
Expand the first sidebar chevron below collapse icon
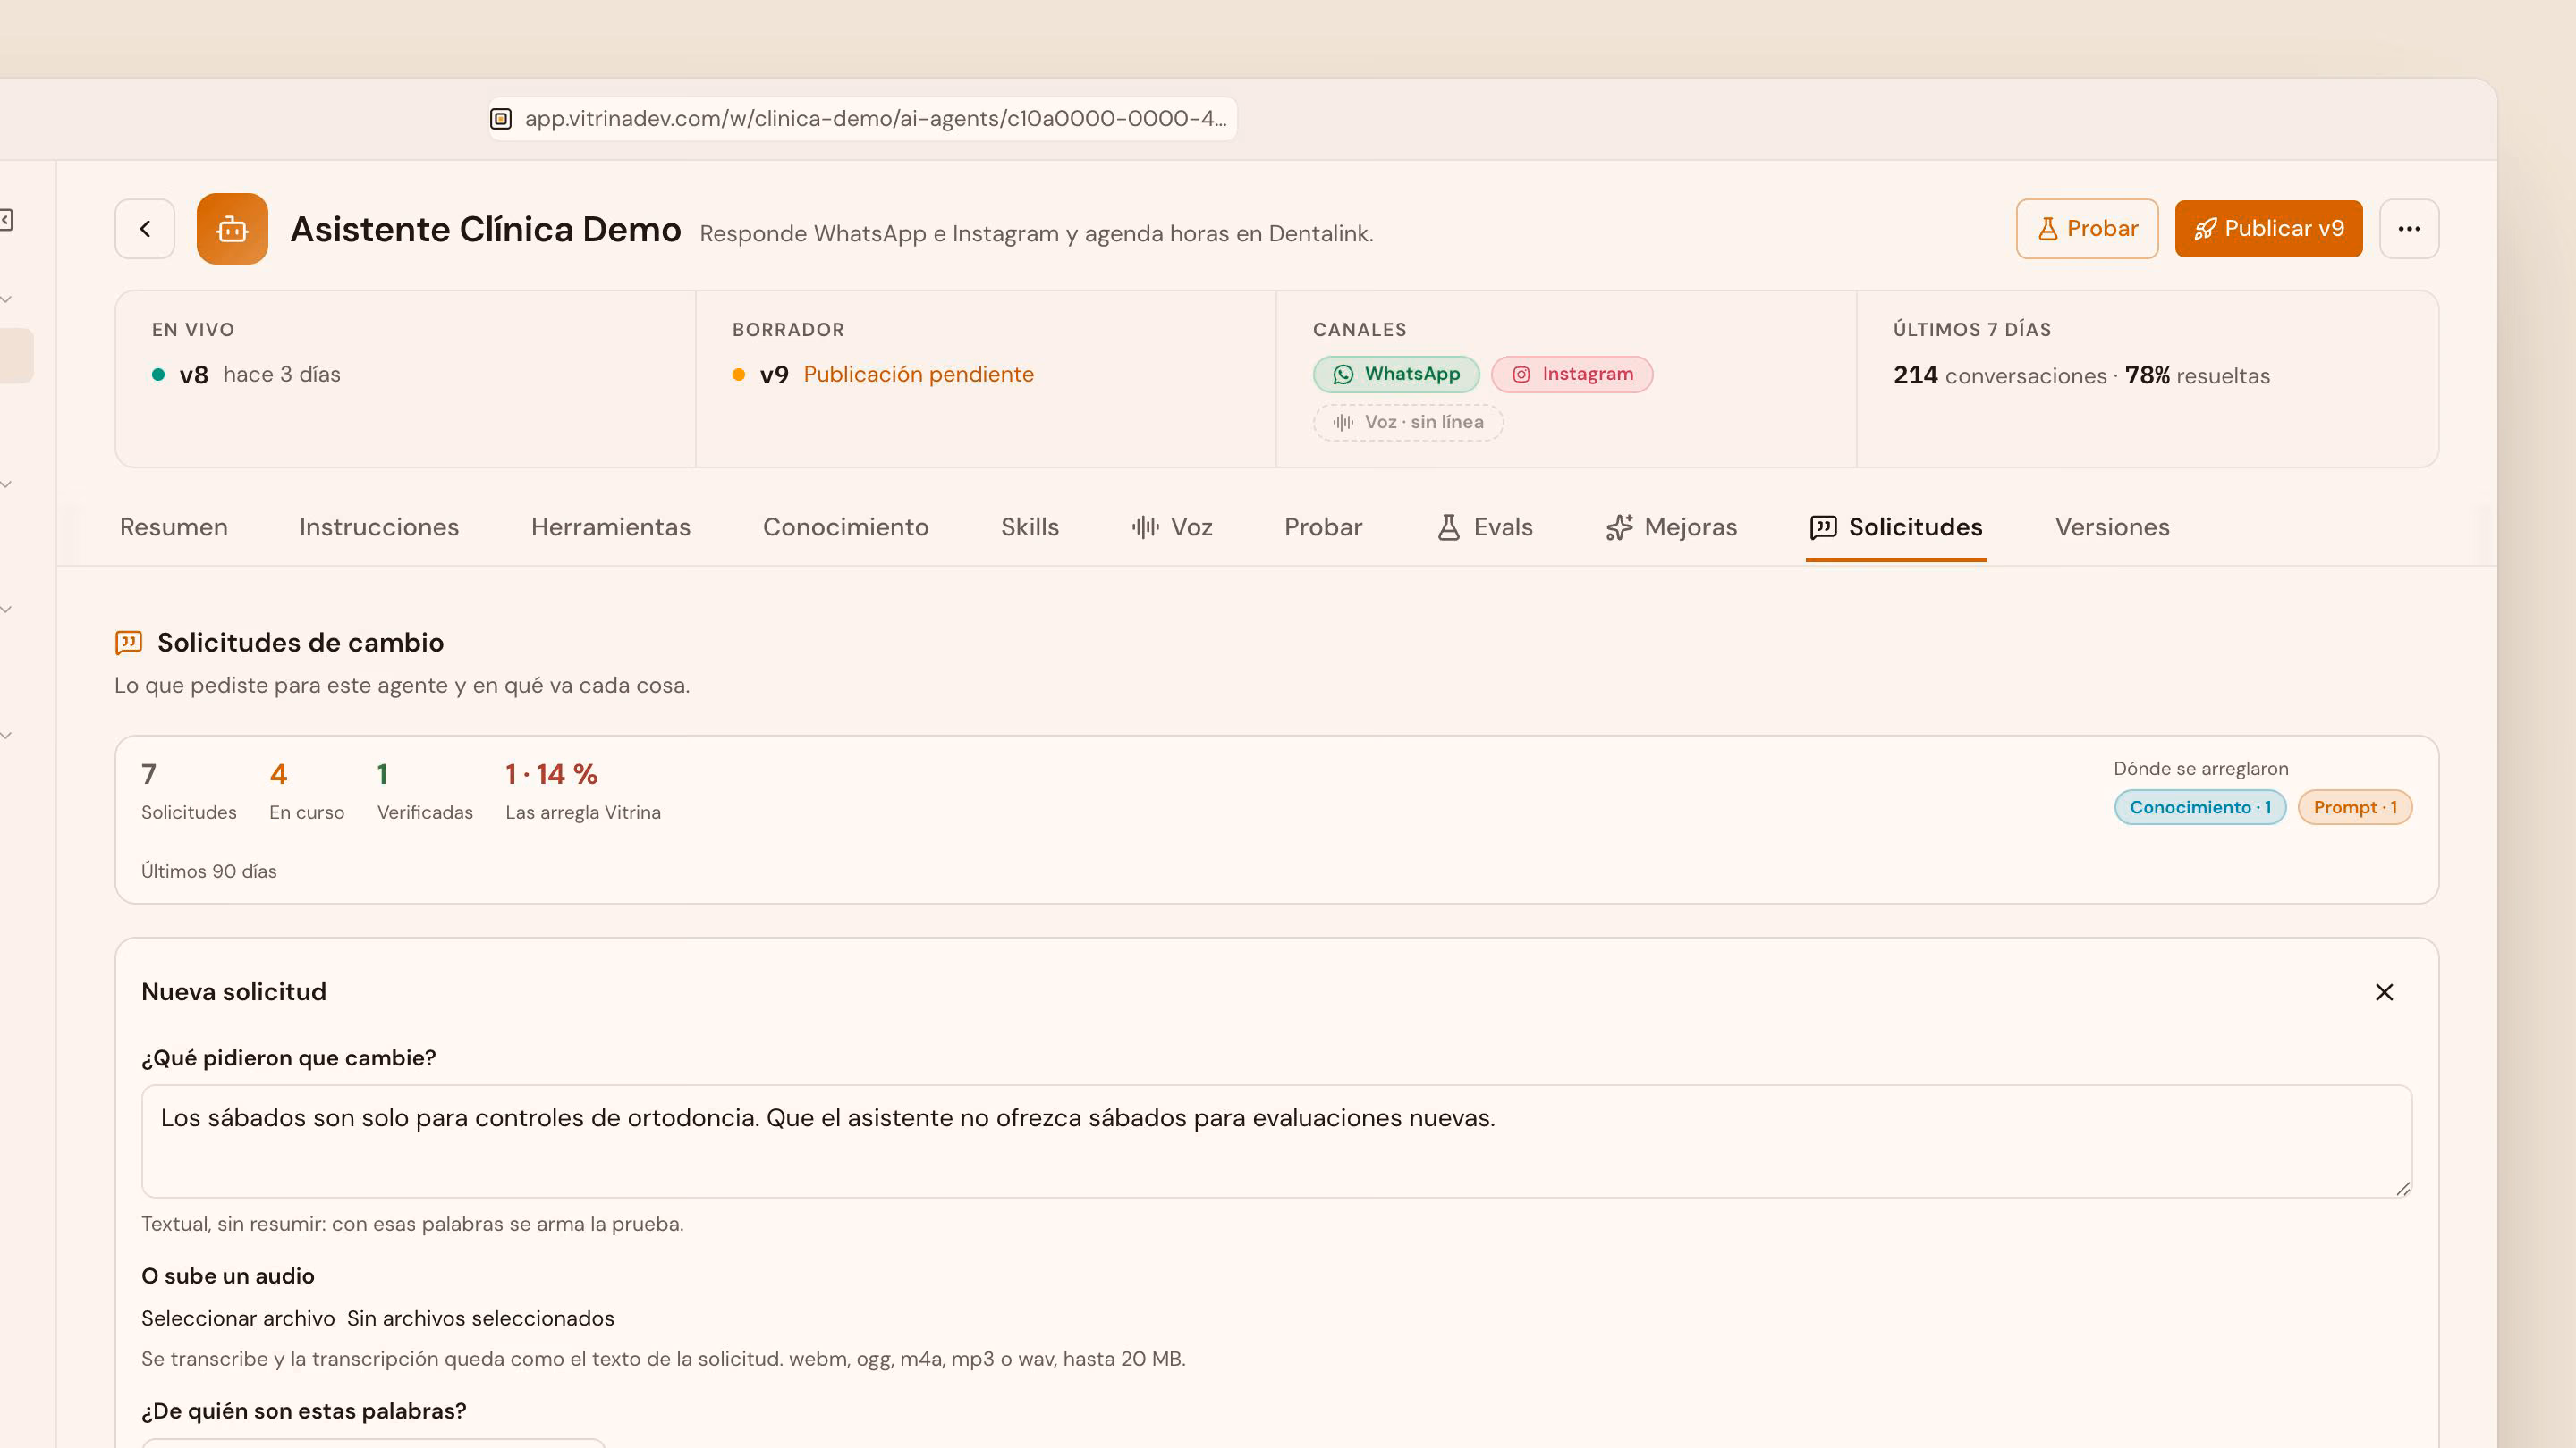pos(7,299)
